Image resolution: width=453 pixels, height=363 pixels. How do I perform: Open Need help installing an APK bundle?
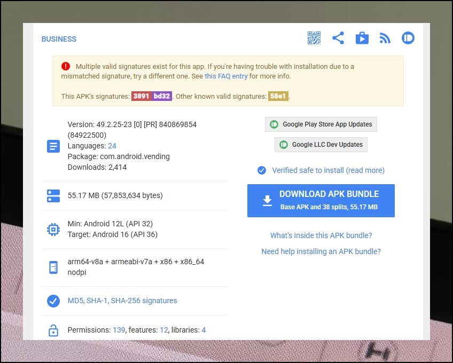click(x=321, y=251)
